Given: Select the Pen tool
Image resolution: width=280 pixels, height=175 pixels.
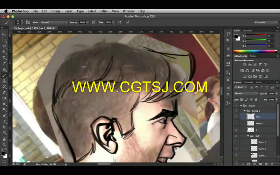Looking at the screenshot, I should pyautogui.click(x=4, y=116).
